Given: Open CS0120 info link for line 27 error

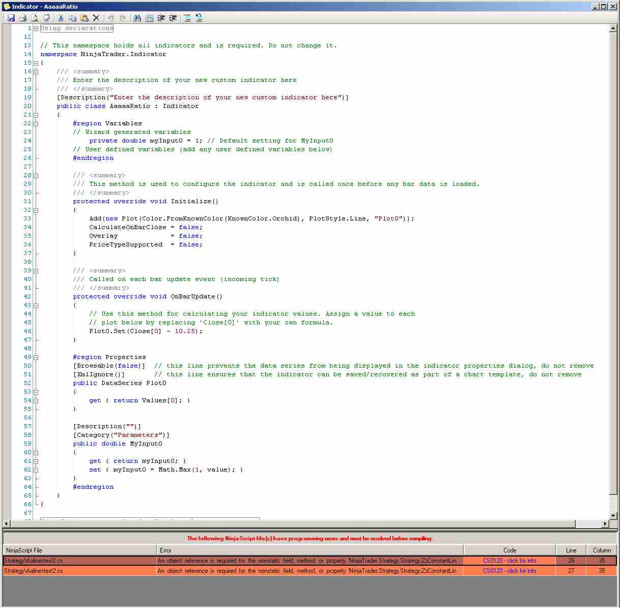Looking at the screenshot, I should [x=510, y=571].
